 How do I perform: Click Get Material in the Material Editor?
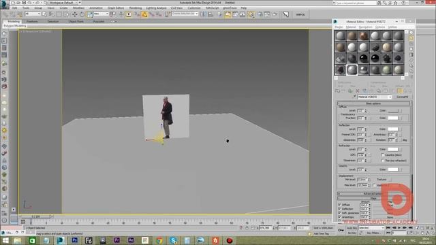pos(338,91)
